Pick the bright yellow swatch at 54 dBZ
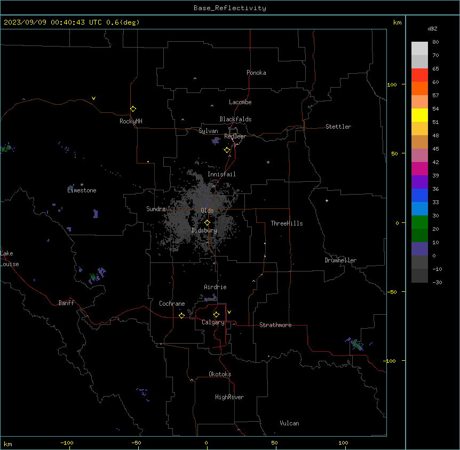The height and width of the screenshot is (450, 460). (x=419, y=115)
